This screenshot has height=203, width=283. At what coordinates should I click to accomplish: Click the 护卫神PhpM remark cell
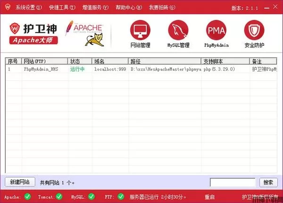click(x=264, y=69)
